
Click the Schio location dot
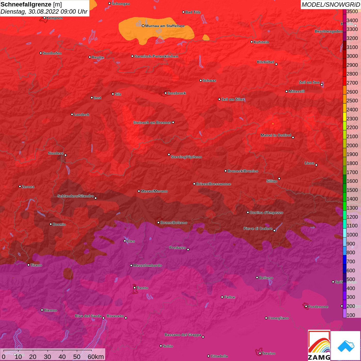161,346
